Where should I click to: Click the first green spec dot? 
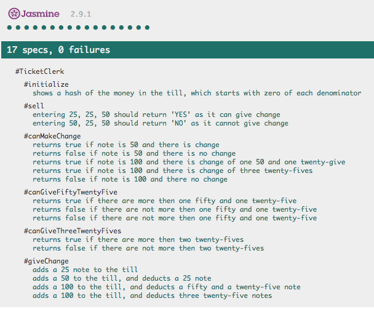[x=10, y=27]
